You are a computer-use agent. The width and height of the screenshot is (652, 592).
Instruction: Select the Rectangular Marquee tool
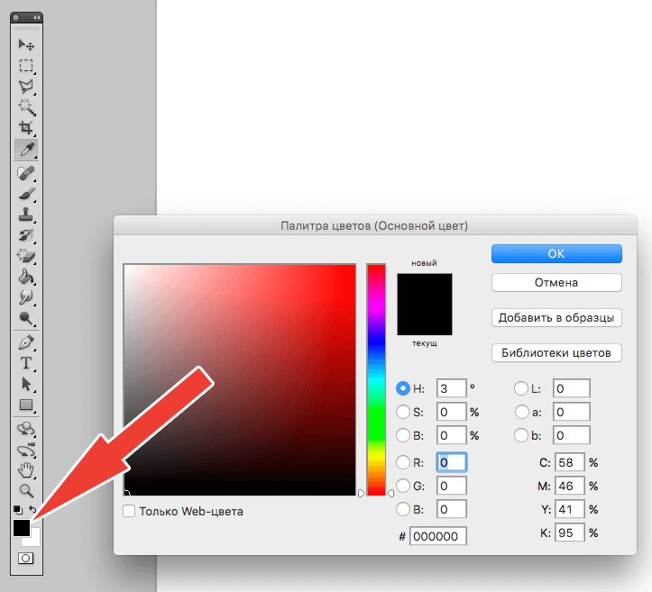pyautogui.click(x=27, y=66)
